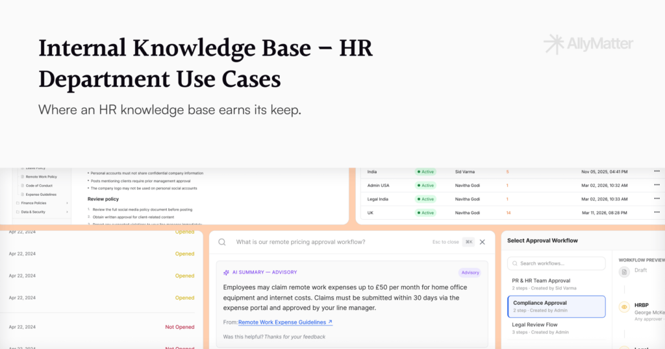Click the Active status in India row

[x=425, y=171]
